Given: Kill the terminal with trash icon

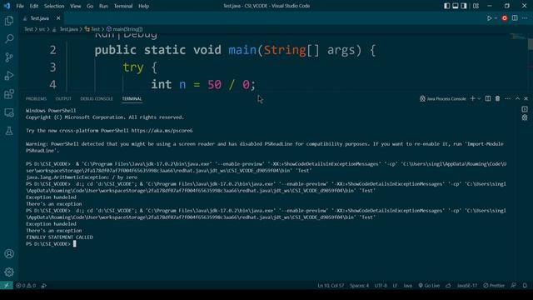Looking at the screenshot, I should pyautogui.click(x=498, y=98).
